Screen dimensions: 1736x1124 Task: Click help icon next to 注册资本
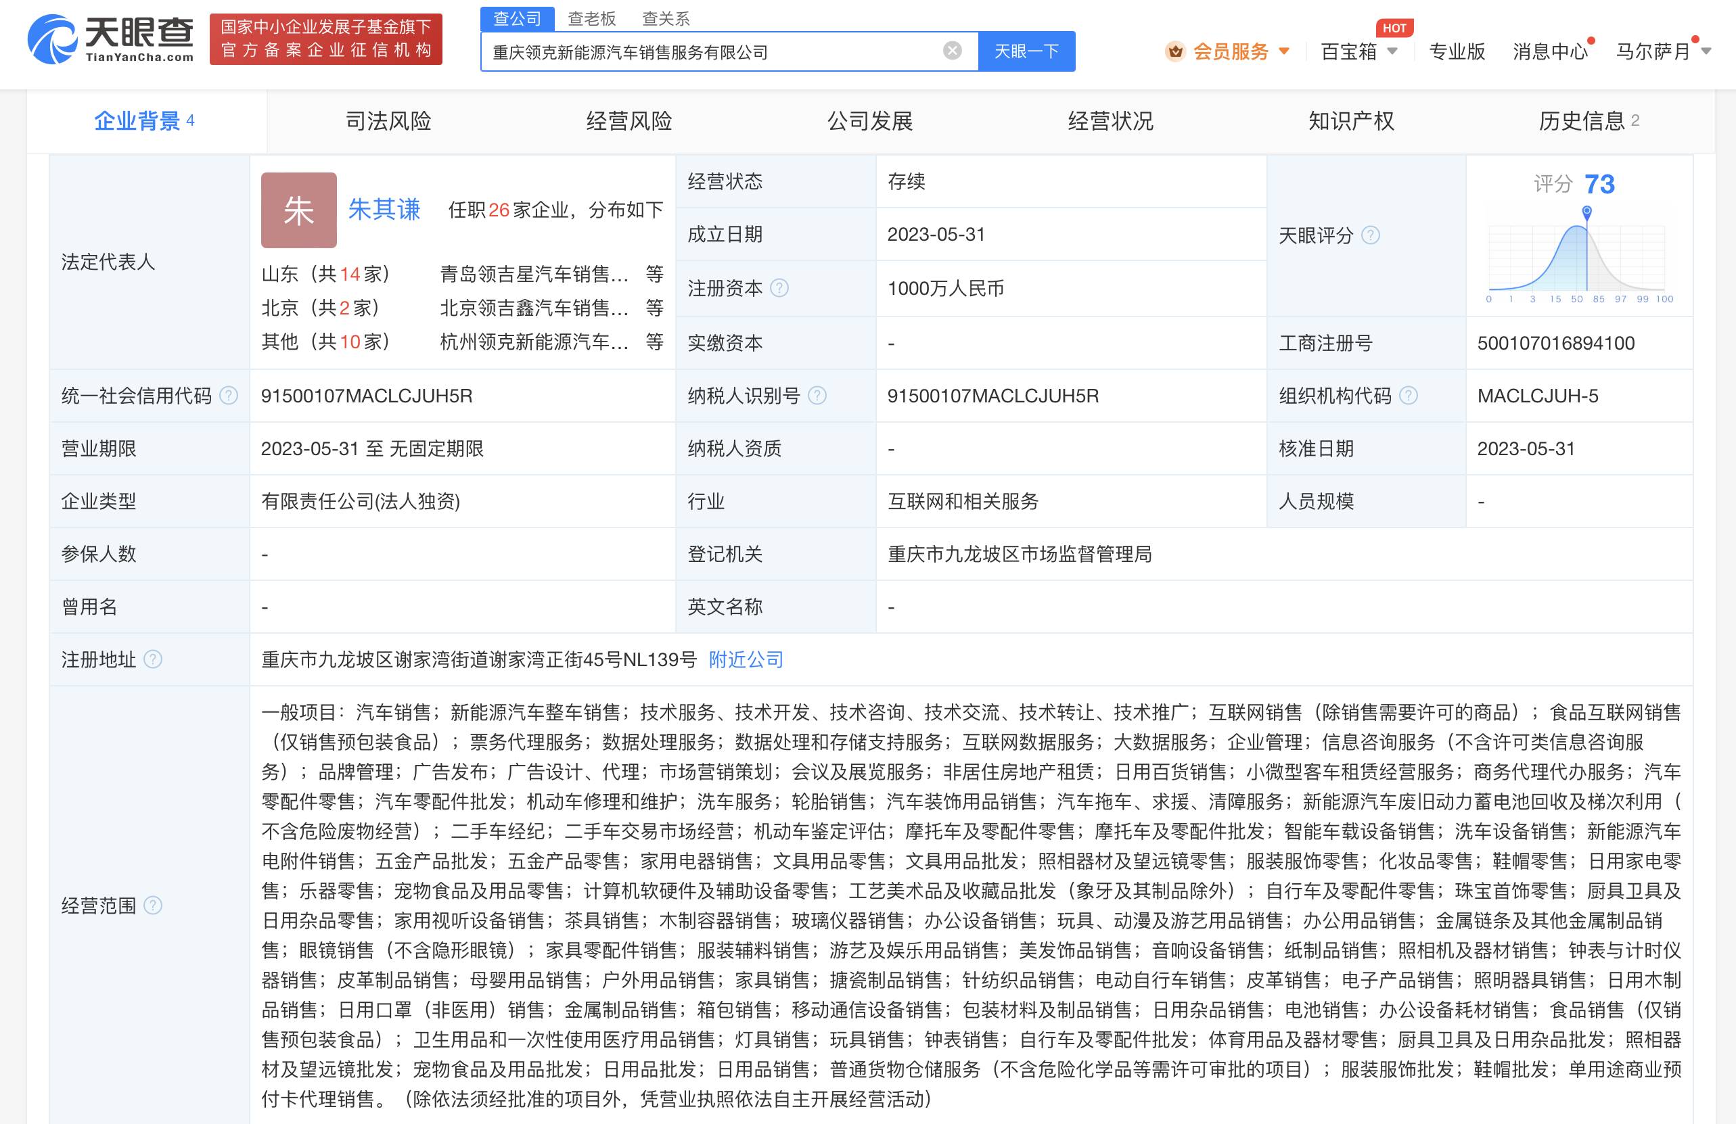click(x=779, y=288)
